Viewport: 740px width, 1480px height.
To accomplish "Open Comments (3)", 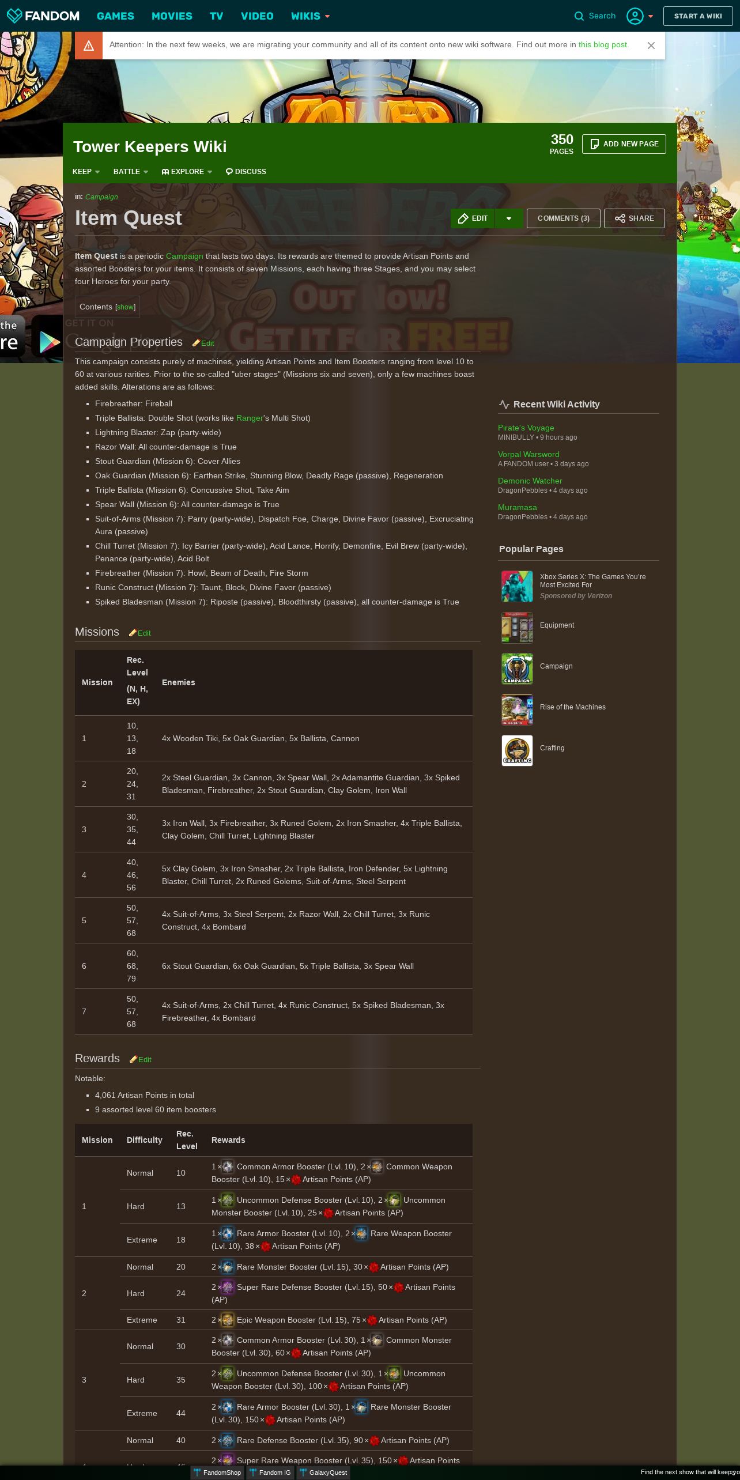I will point(563,218).
